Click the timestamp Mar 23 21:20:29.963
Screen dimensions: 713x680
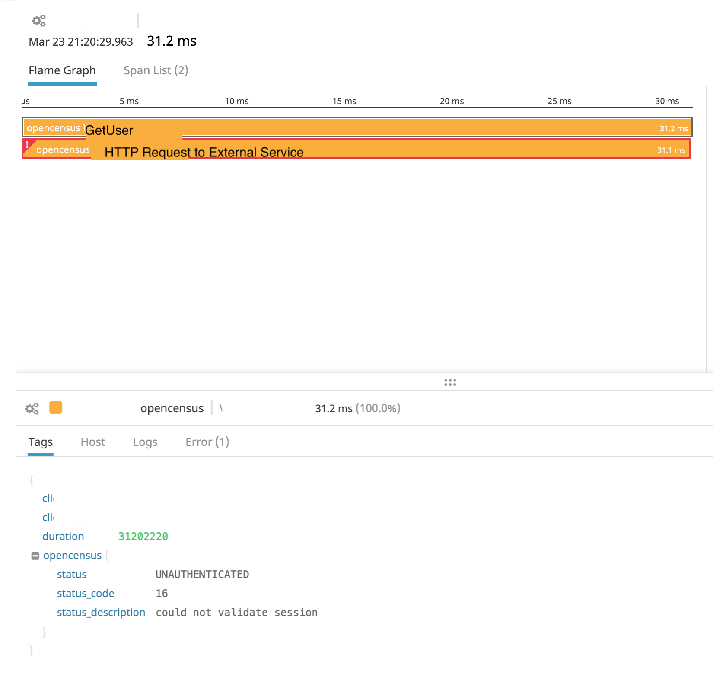tap(81, 41)
